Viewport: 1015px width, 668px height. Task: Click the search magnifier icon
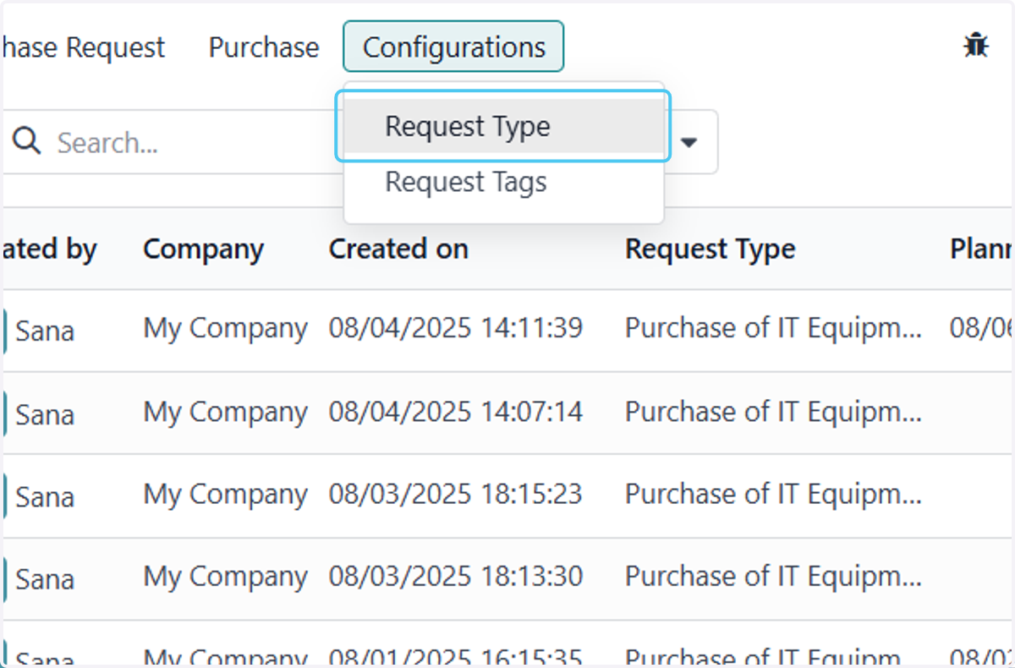tap(27, 141)
